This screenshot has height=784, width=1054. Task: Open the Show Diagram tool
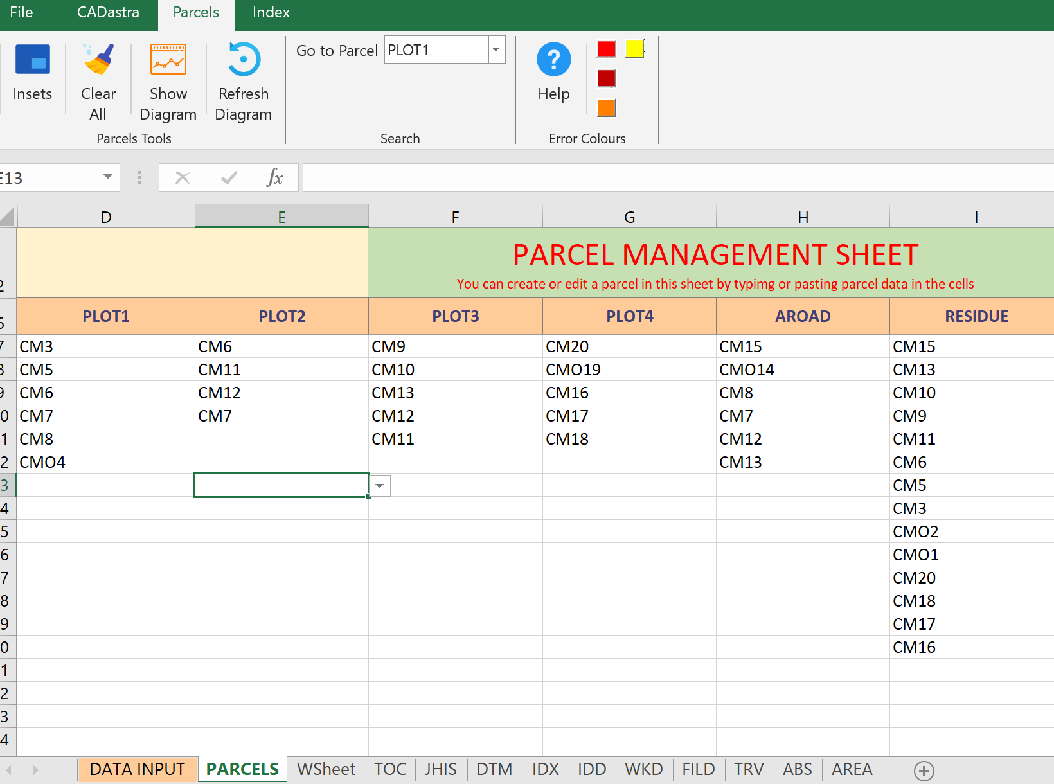pyautogui.click(x=168, y=60)
